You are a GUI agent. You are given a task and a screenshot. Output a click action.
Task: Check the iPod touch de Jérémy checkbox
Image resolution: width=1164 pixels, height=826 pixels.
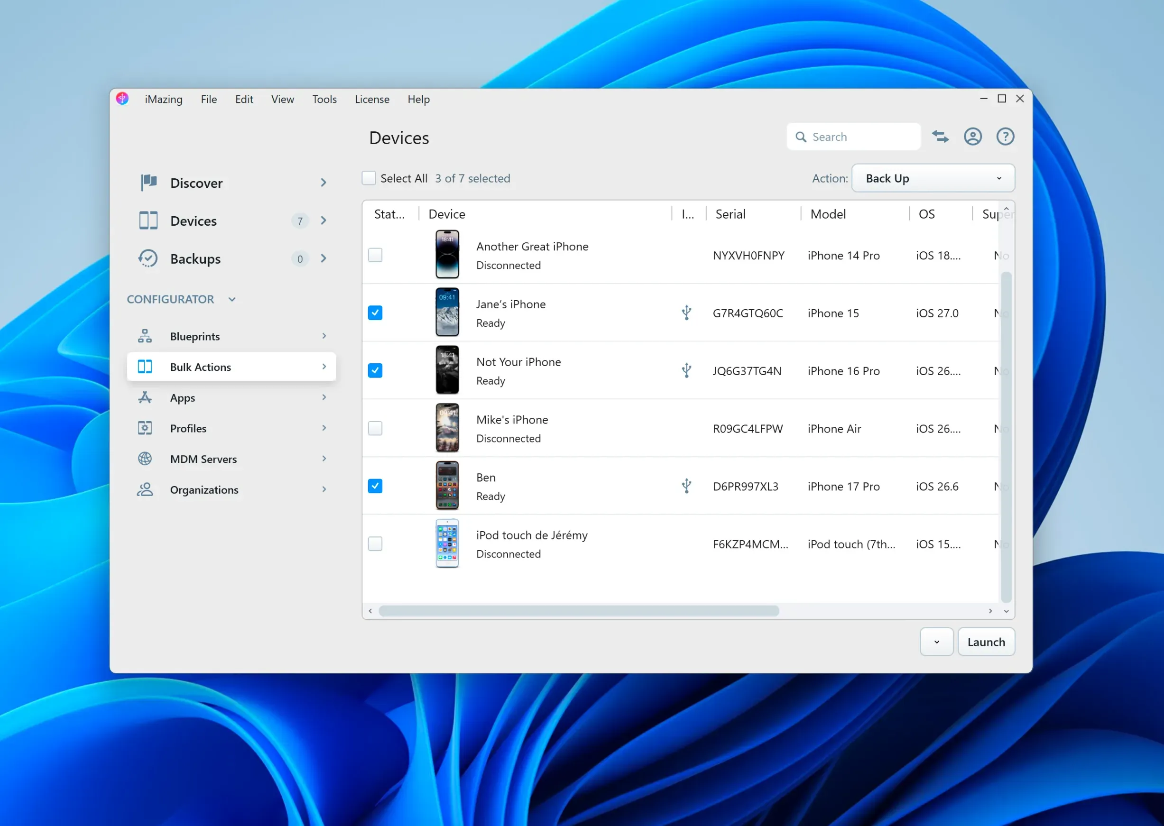click(x=376, y=544)
